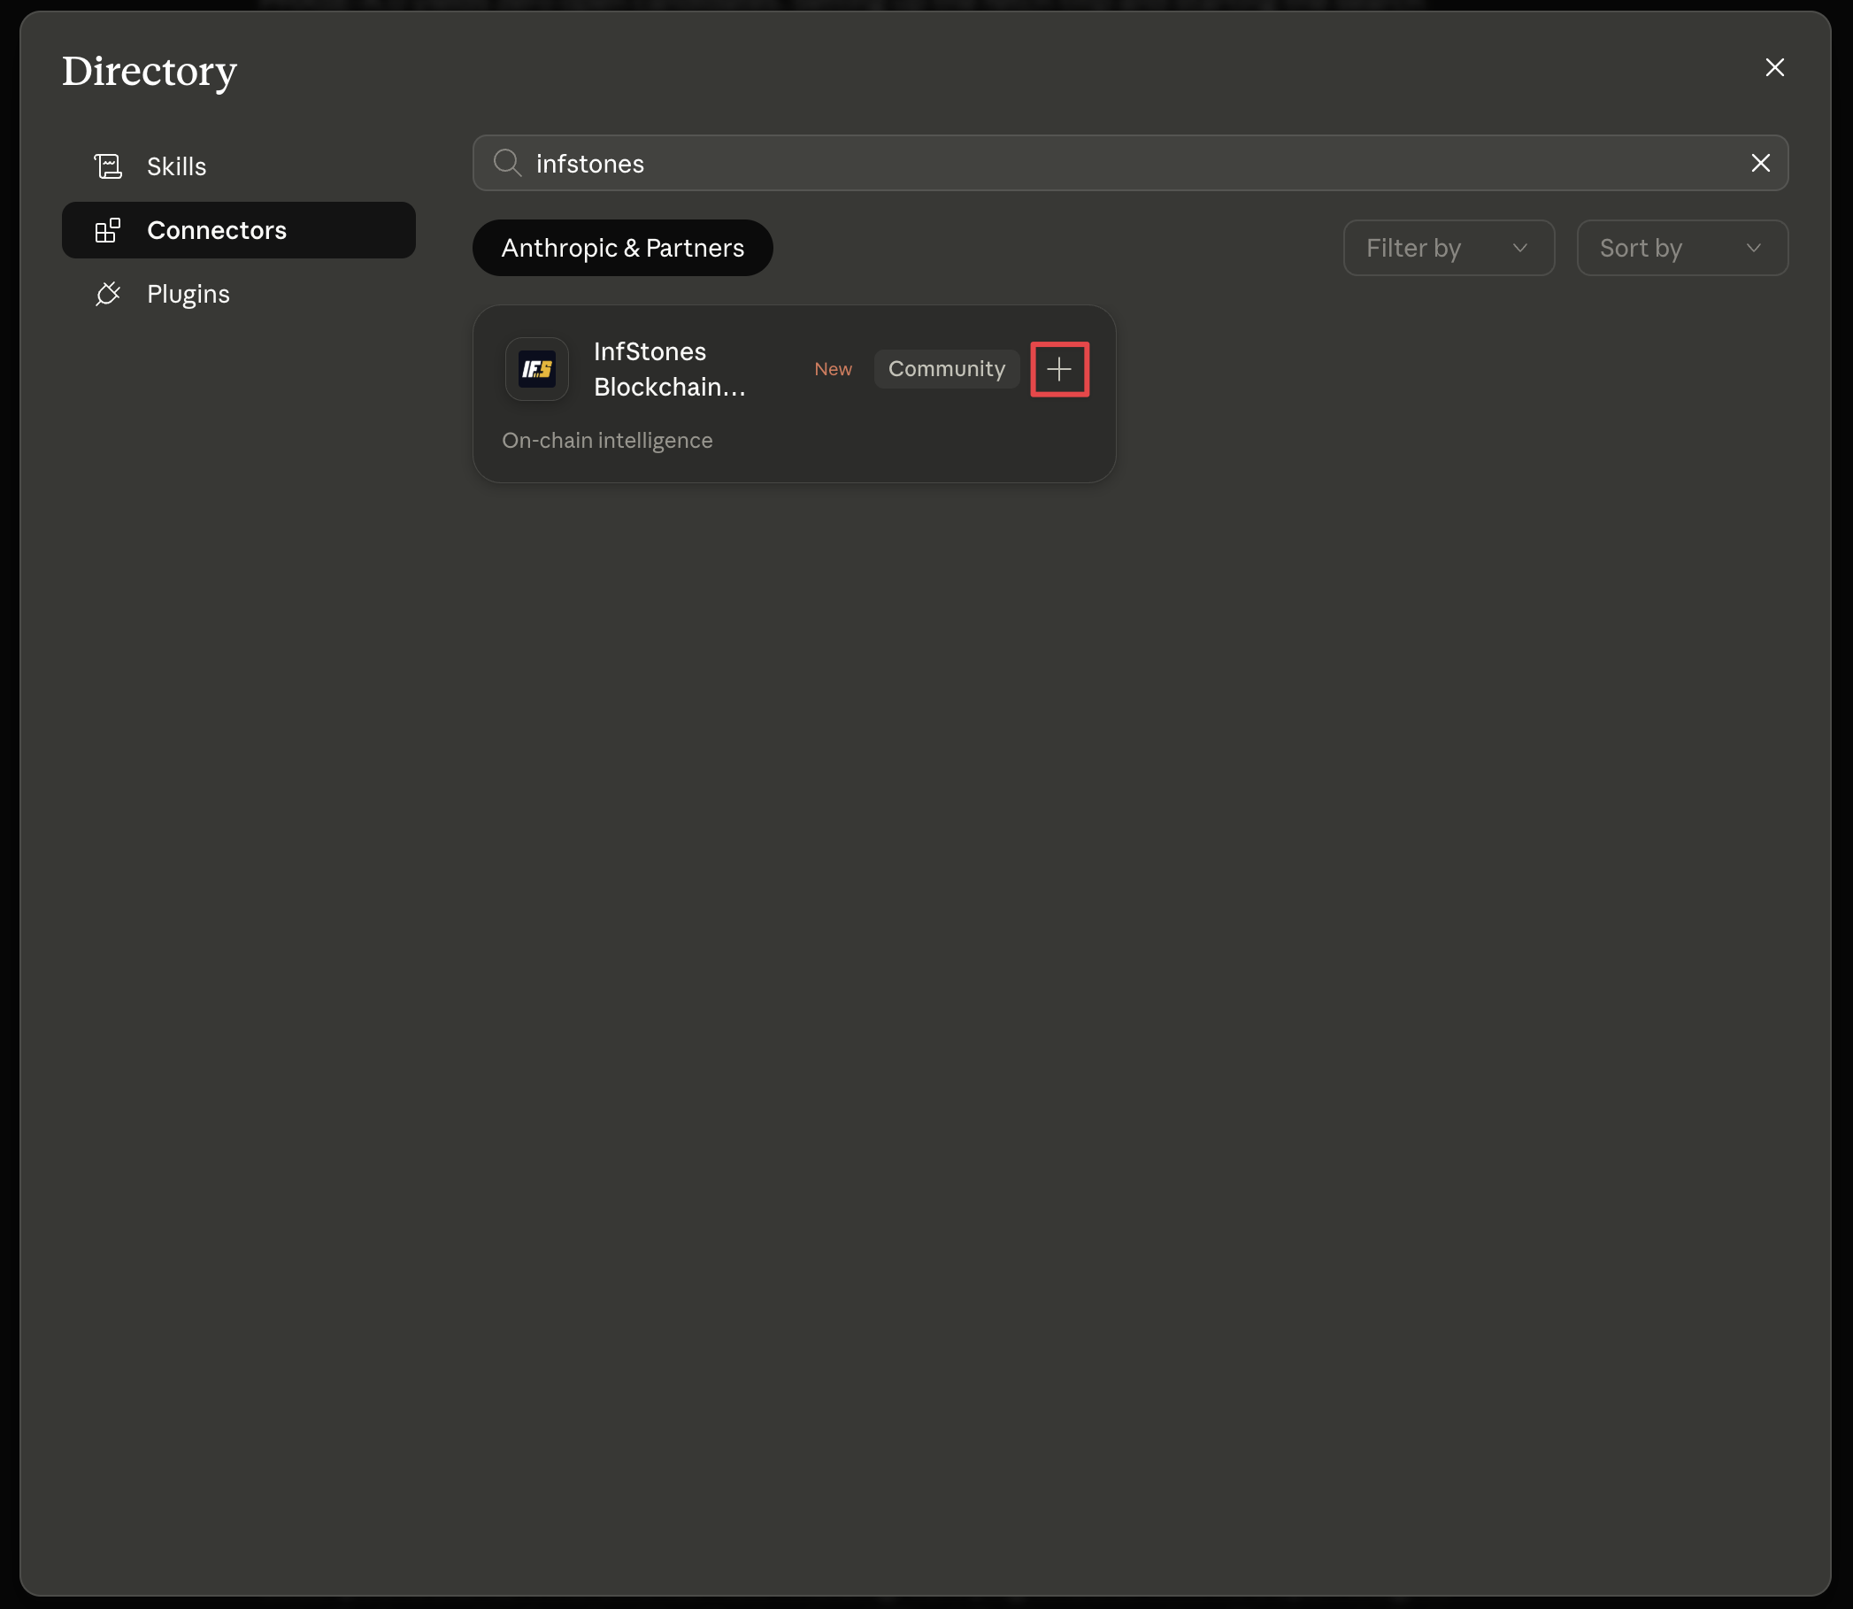
Task: Click the search magnifier icon
Action: [x=507, y=164]
